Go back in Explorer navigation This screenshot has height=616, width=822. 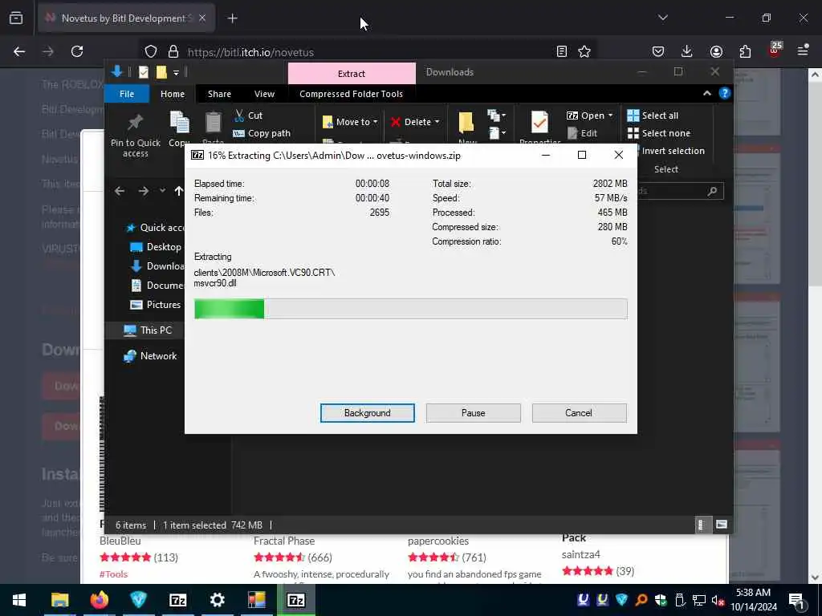120,191
